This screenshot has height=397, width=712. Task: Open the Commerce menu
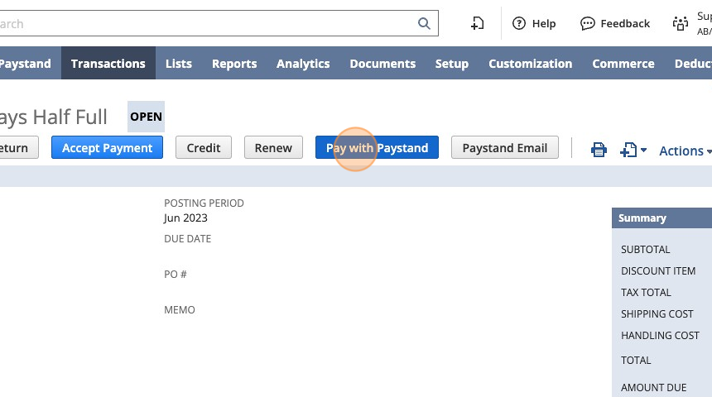[x=623, y=64]
